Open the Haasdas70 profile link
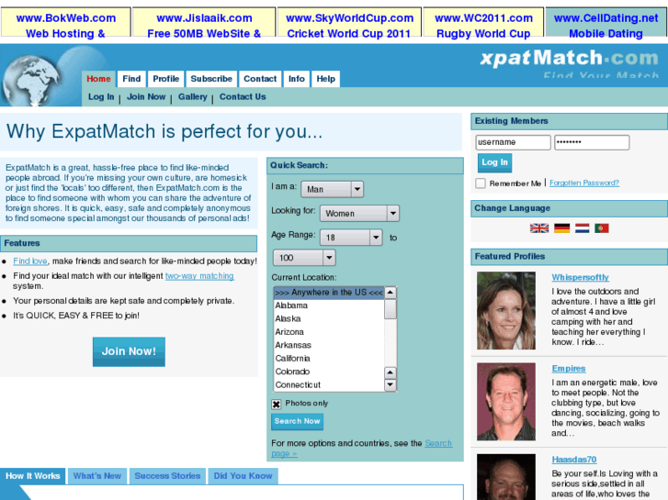 [x=574, y=460]
